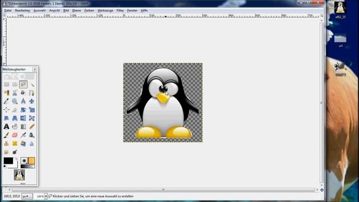Select the Scissors Select tool
The width and height of the screenshot is (359, 202).
tap(15, 93)
